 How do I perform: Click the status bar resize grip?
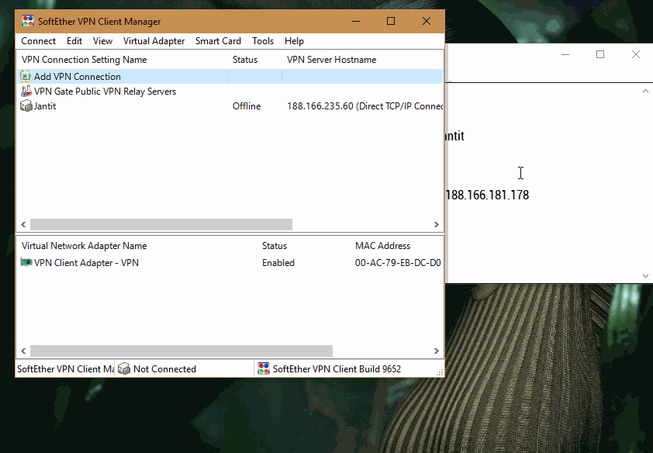tap(440, 372)
